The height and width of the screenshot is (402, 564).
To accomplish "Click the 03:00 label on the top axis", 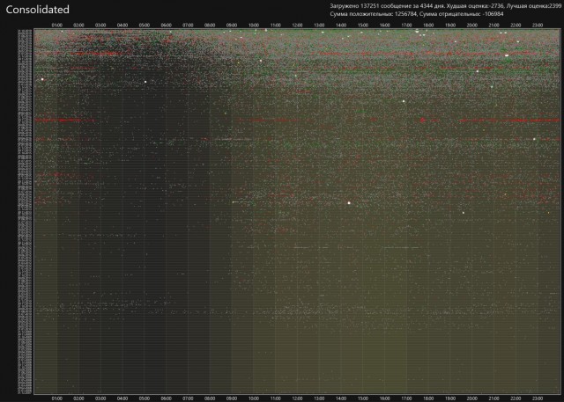I will coord(100,26).
